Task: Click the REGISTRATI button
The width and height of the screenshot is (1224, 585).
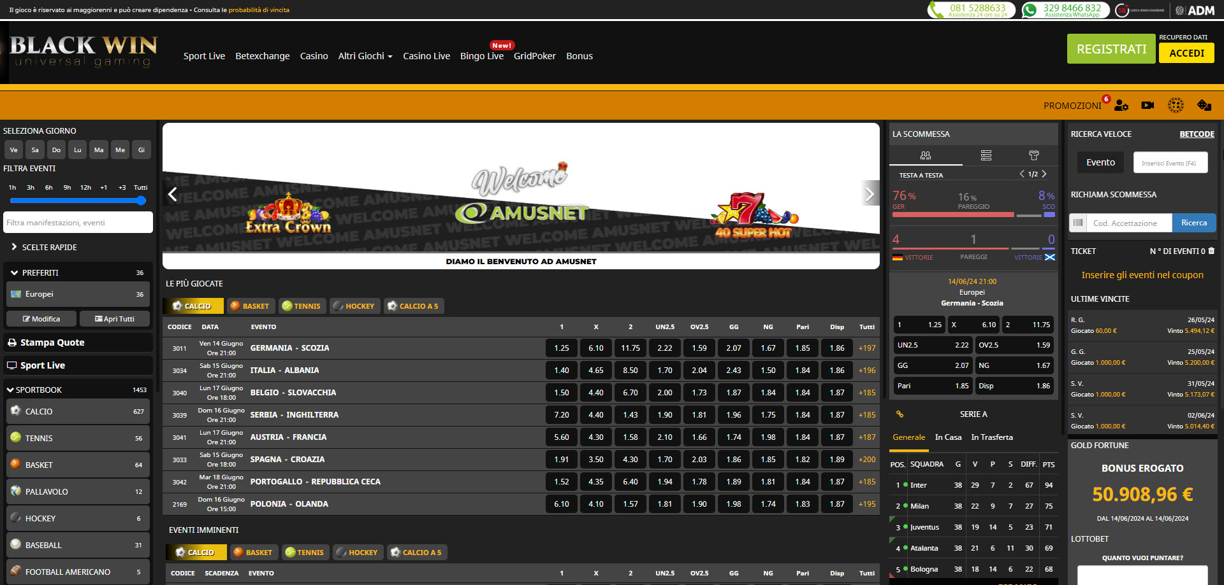Action: coord(1111,49)
